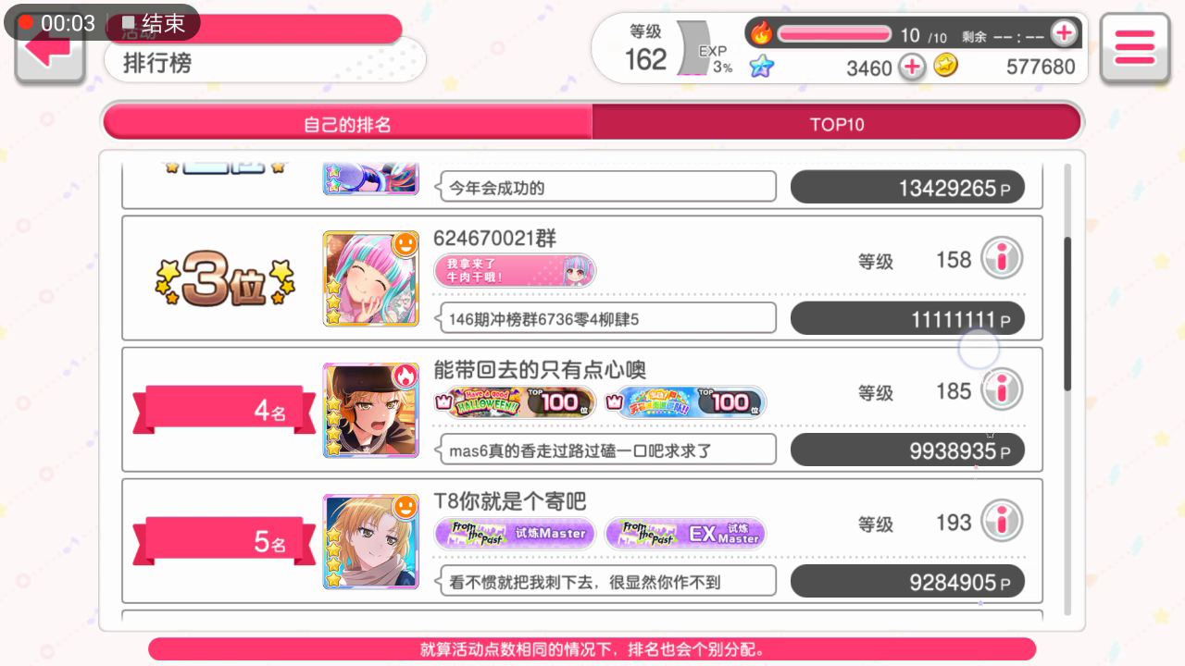Tap the Halloween TOP100 title badge

pyautogui.click(x=516, y=401)
